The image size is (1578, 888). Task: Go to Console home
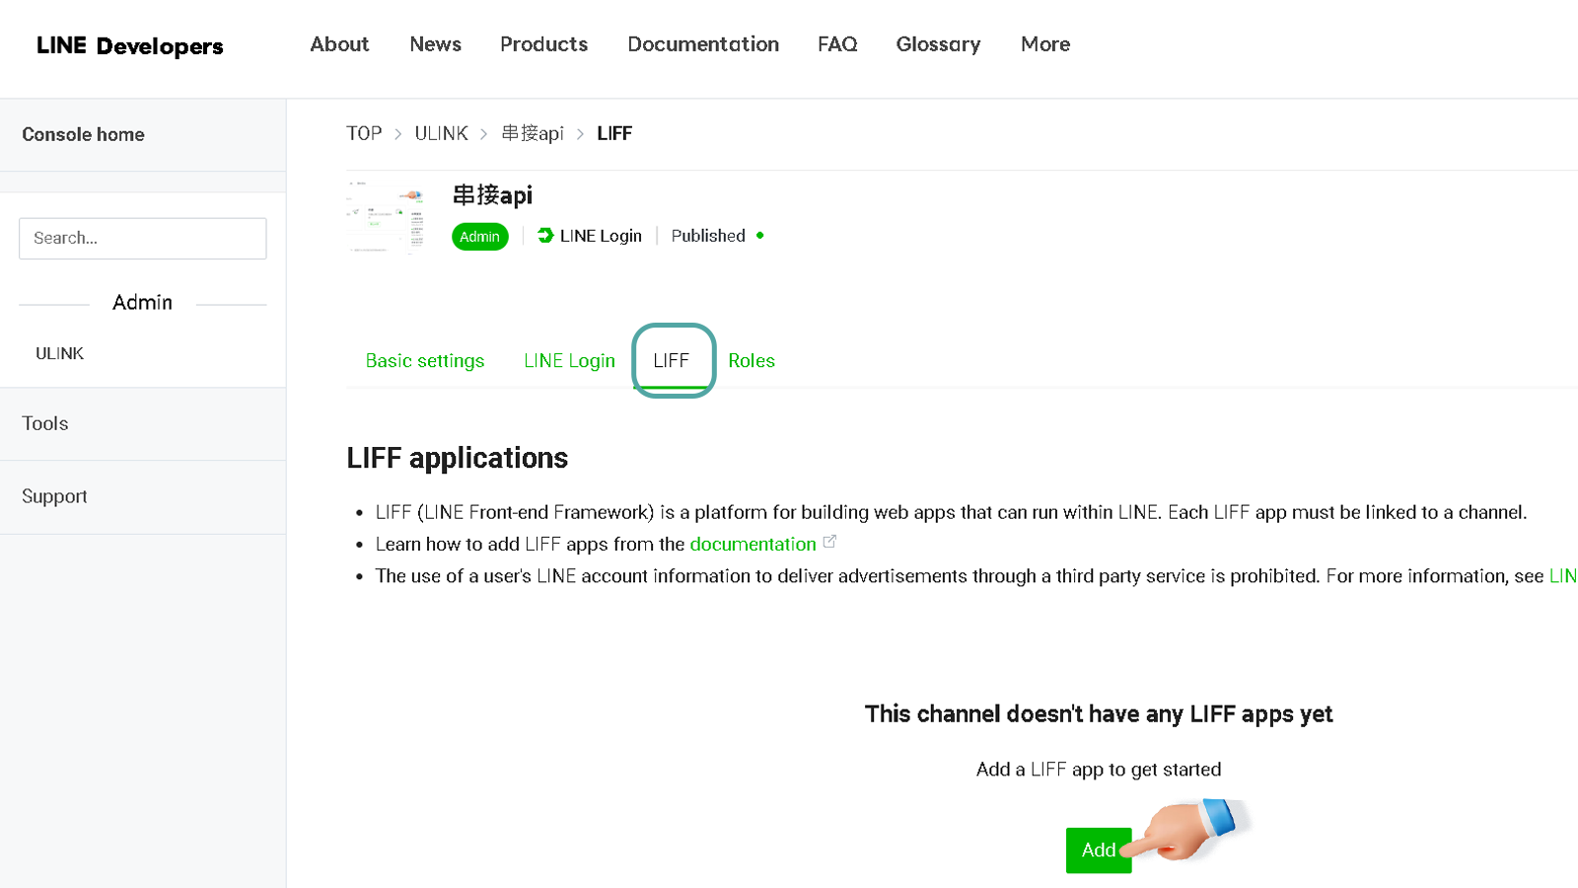pyautogui.click(x=83, y=134)
